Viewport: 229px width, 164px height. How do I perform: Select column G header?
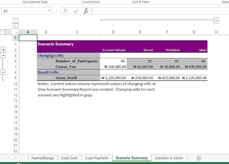click(x=194, y=32)
